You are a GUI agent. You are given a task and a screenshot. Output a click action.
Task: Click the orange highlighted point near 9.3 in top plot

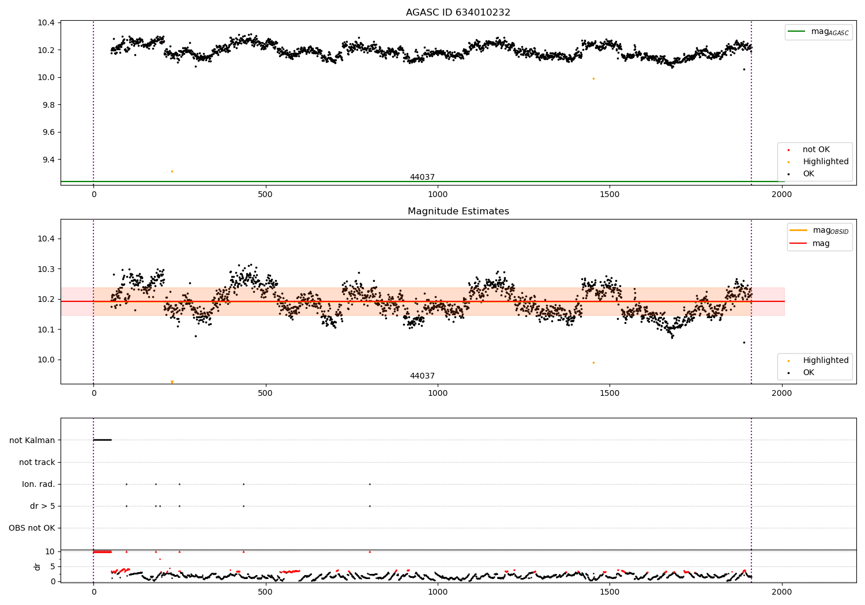tap(172, 171)
